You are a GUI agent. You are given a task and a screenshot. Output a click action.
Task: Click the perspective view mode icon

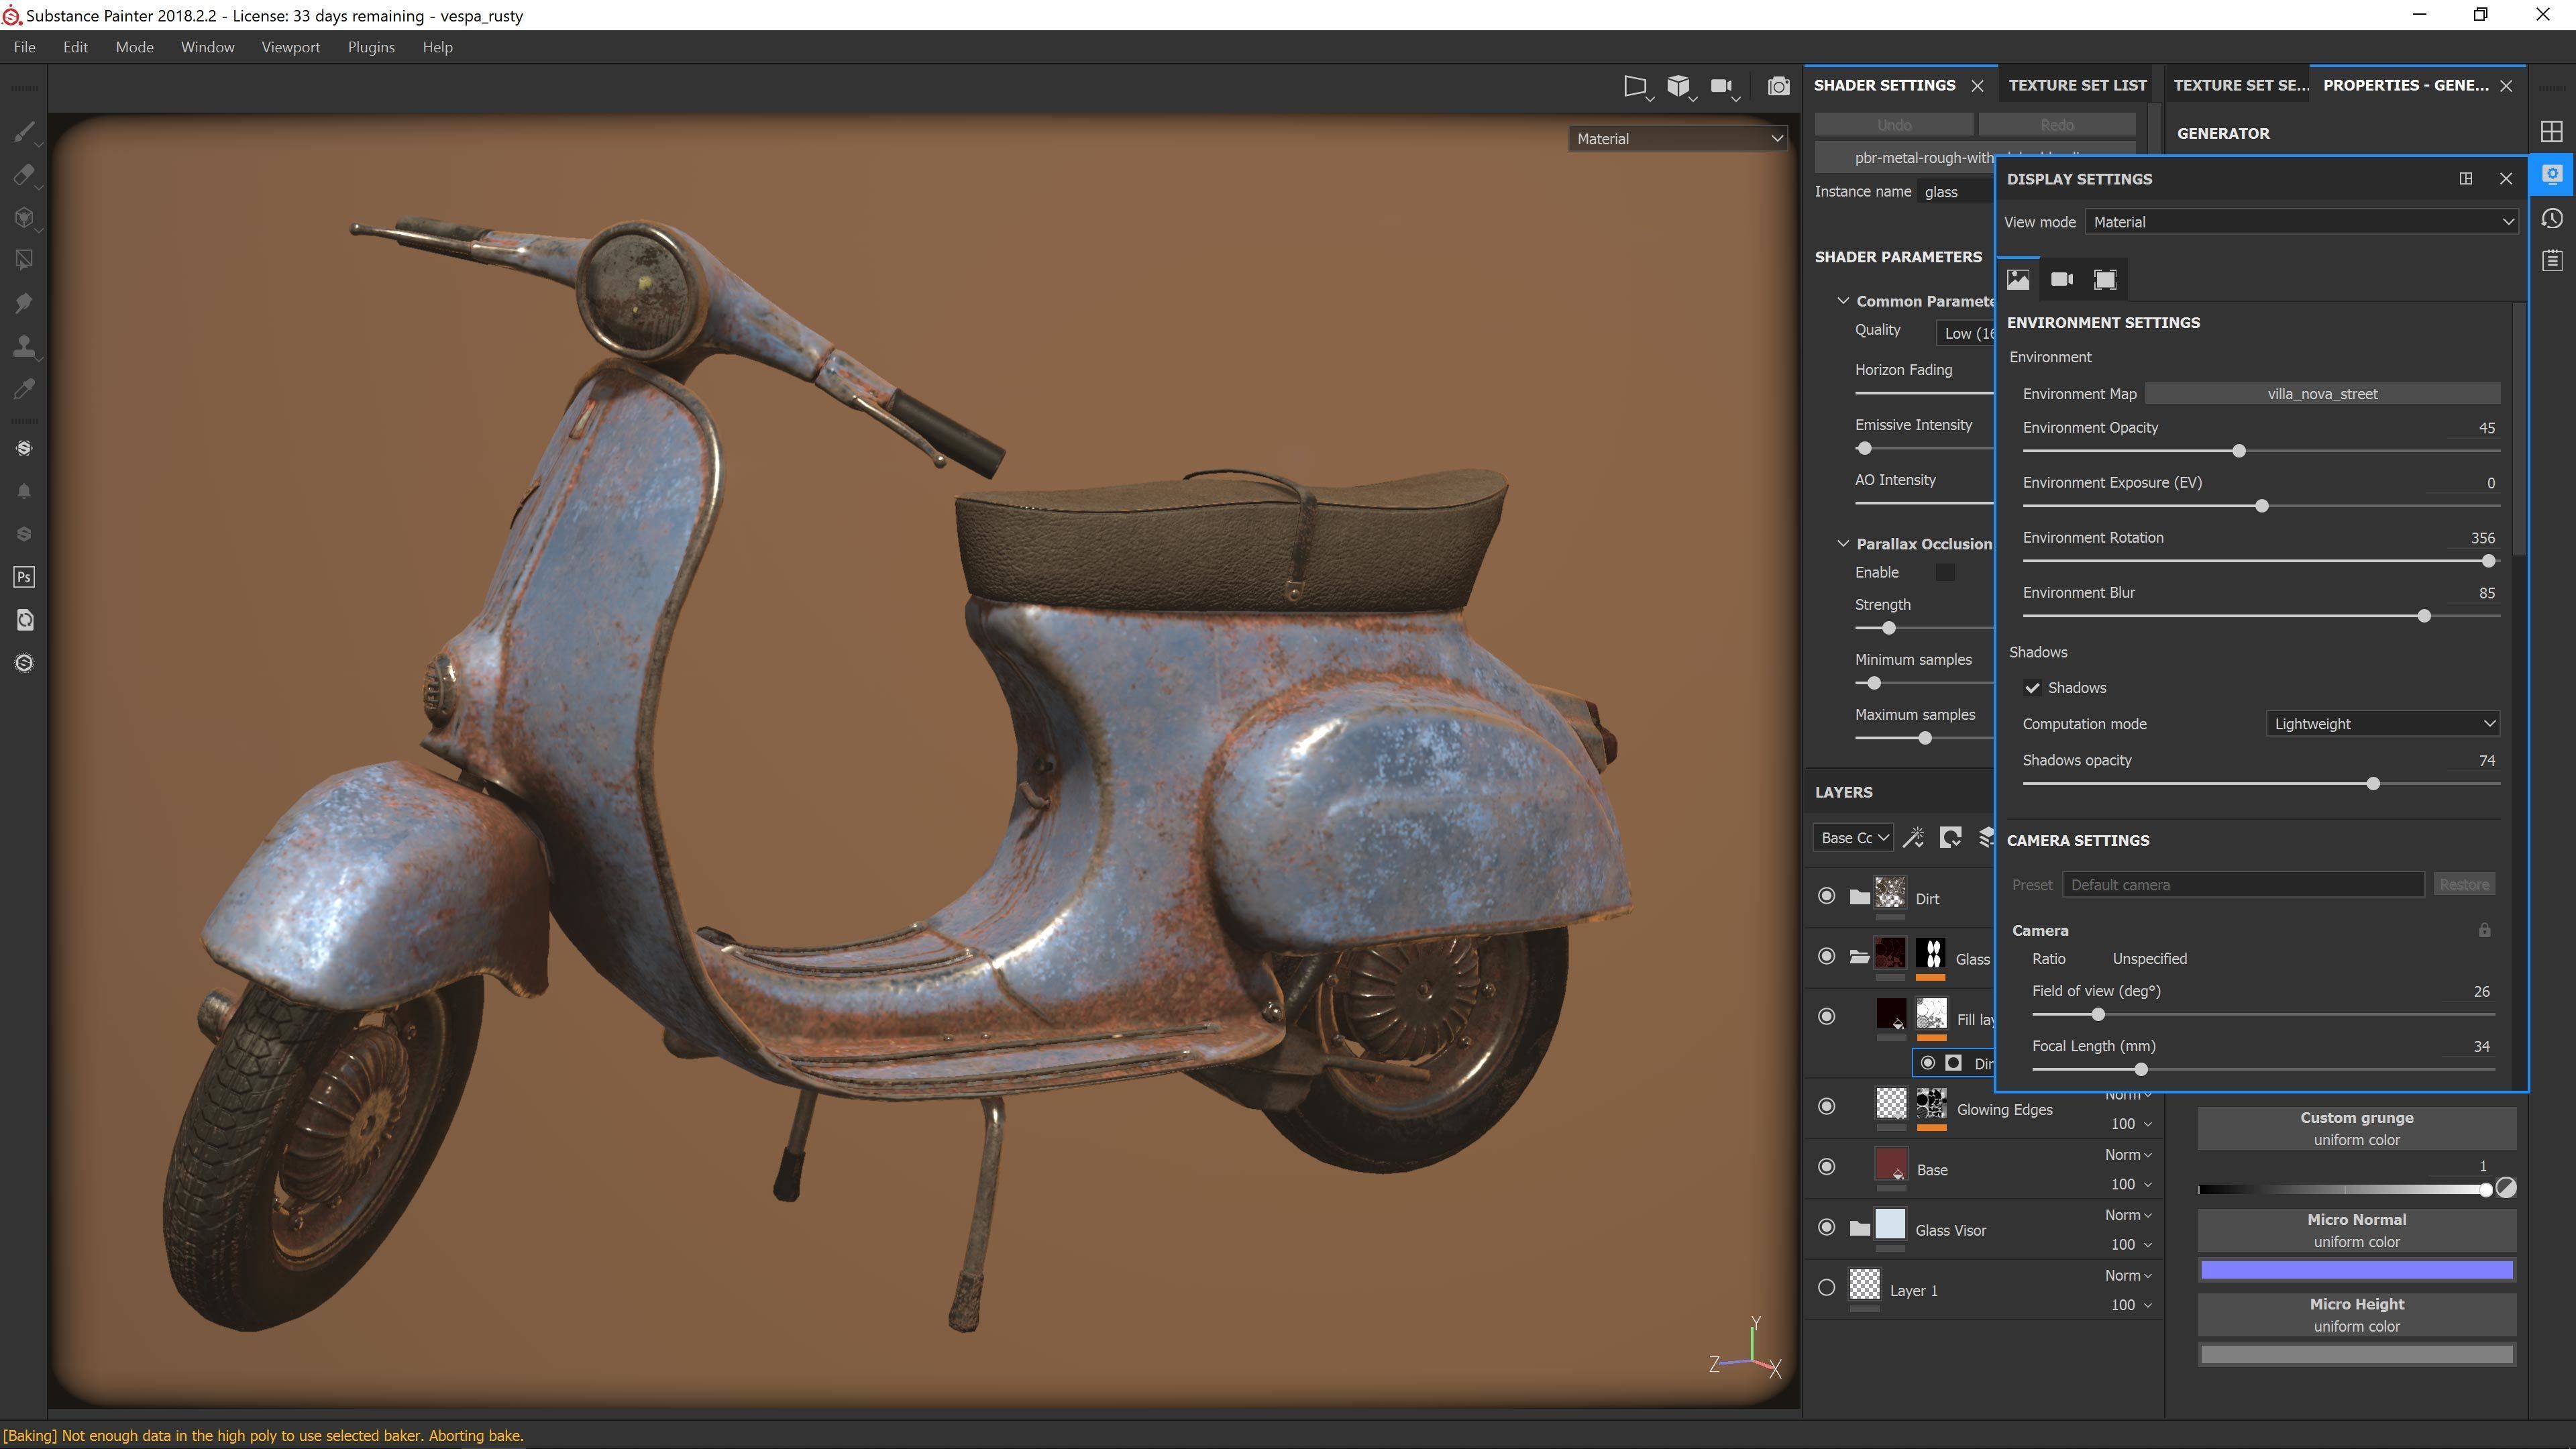(x=1636, y=87)
